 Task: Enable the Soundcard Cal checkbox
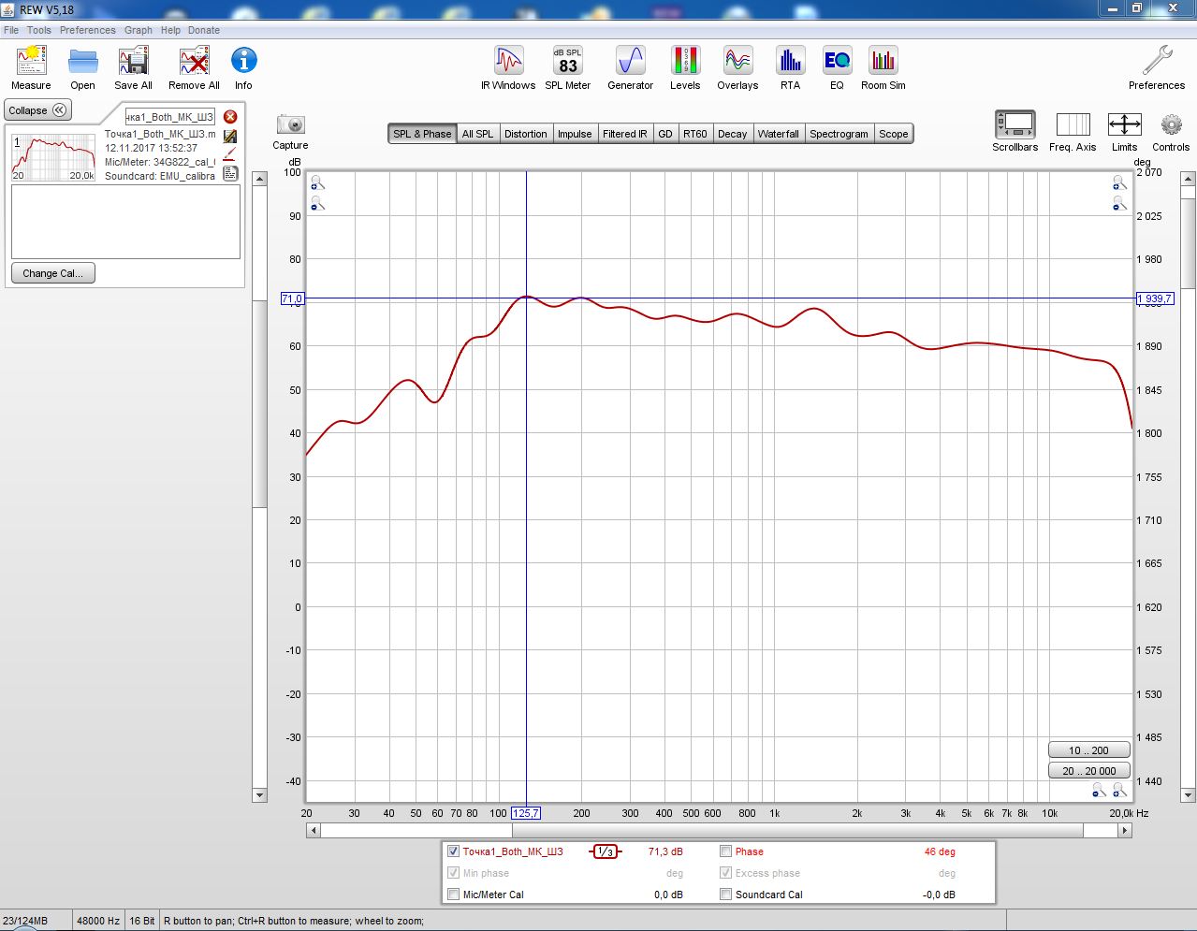[726, 895]
